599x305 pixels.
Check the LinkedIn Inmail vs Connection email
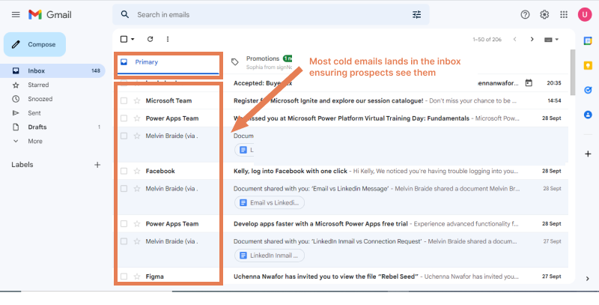(124, 241)
